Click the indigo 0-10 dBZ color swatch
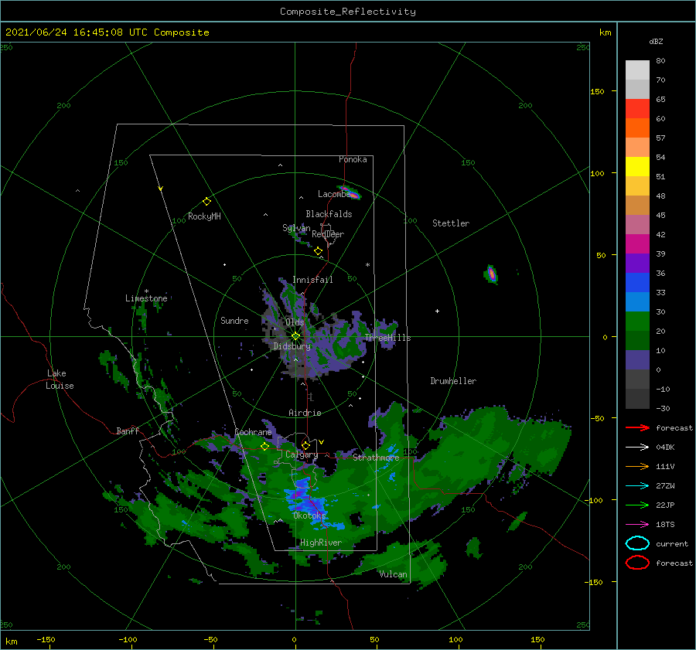This screenshot has height=650, width=696. tap(637, 359)
